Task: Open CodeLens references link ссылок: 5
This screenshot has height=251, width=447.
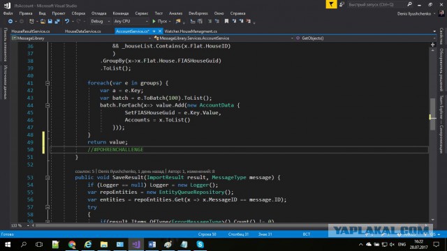Action: pyautogui.click(x=85, y=172)
